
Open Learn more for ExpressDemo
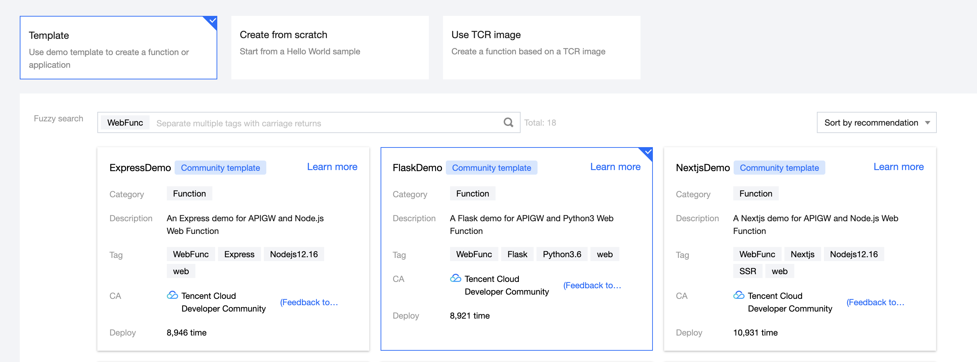click(332, 167)
